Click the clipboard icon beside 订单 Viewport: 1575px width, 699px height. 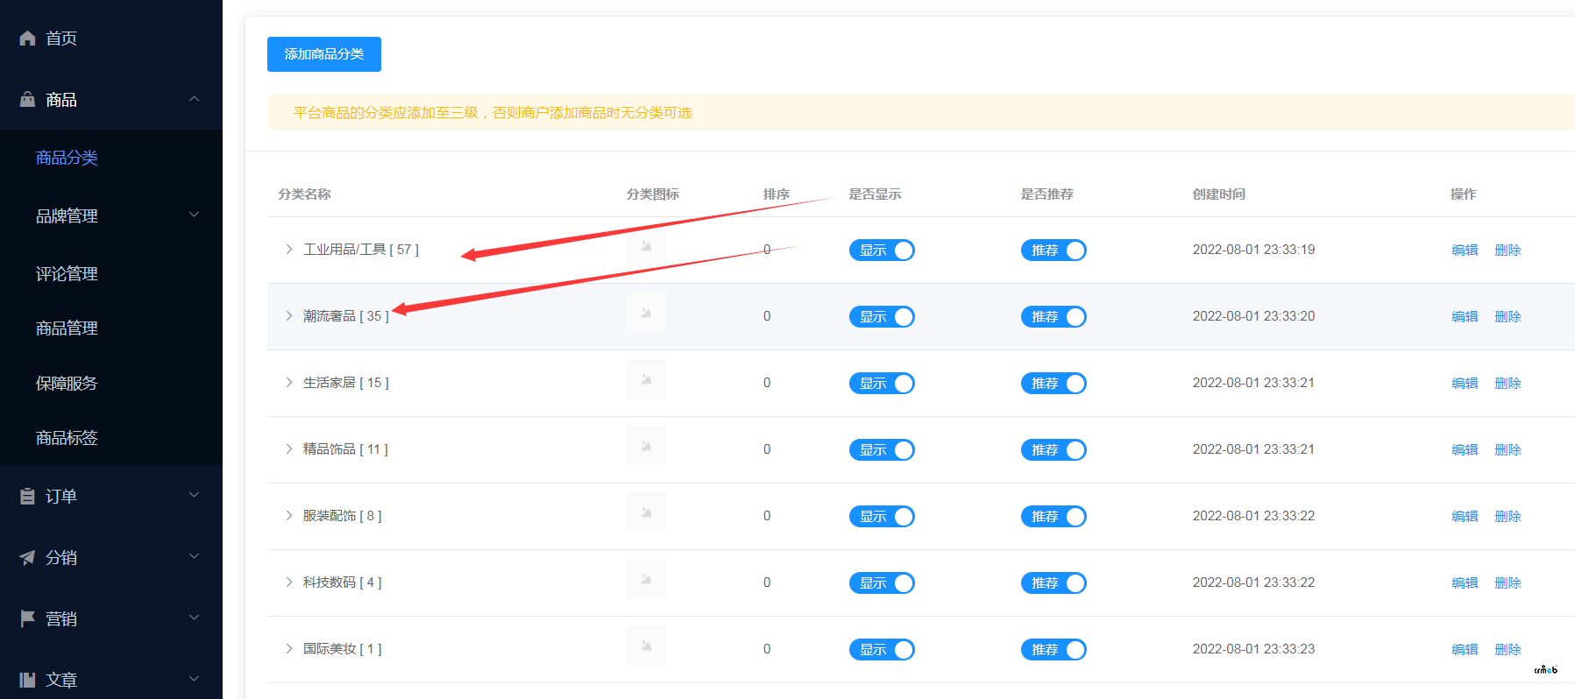coord(27,497)
